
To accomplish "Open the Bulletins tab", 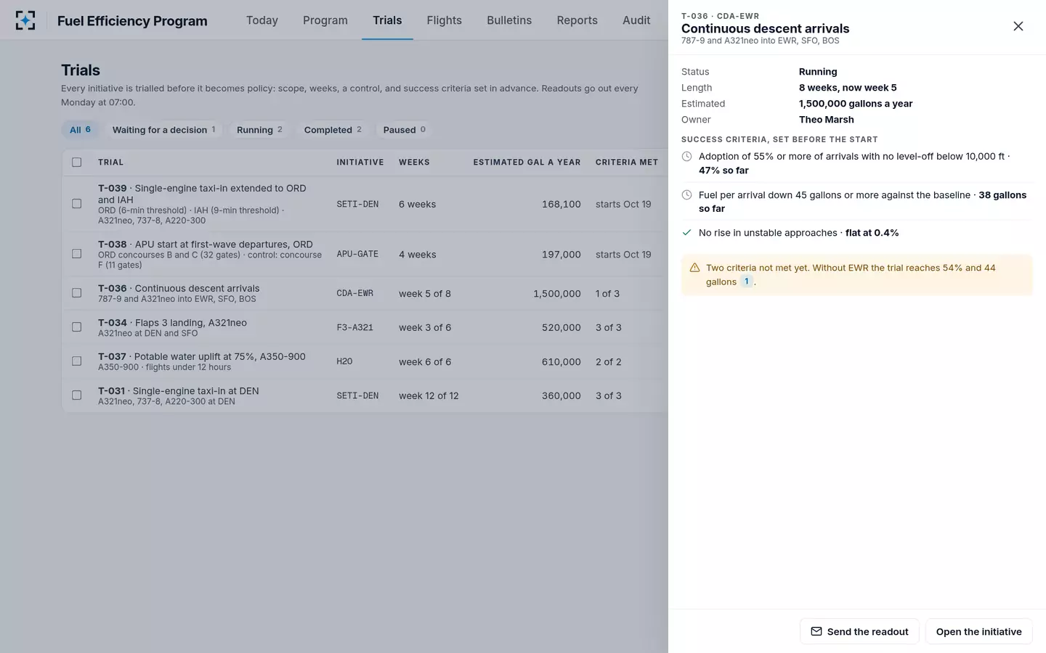I will (509, 20).
